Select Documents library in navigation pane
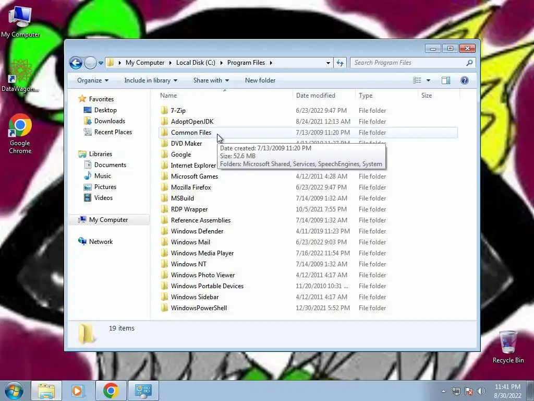This screenshot has height=401, width=534. click(x=110, y=165)
